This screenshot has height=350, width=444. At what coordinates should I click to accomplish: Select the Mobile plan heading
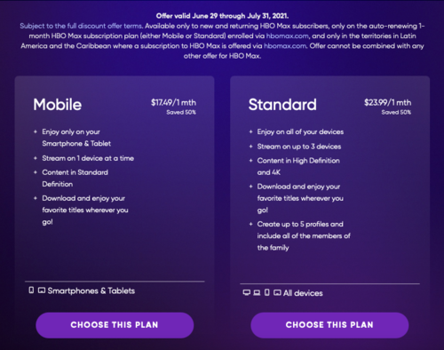point(58,105)
